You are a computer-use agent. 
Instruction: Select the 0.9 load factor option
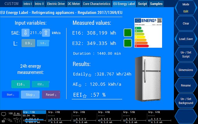(28, 43)
